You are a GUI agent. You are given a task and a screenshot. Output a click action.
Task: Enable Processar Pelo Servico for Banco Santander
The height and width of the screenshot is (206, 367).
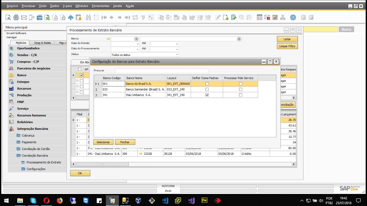241,89
